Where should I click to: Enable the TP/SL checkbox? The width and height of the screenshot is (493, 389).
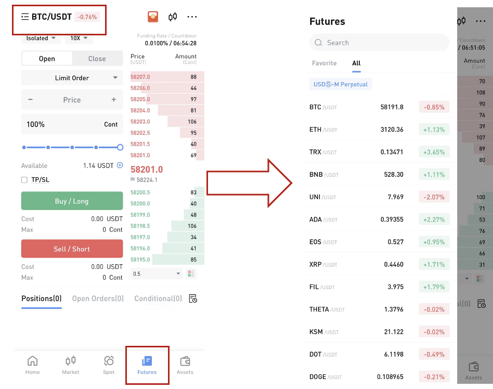(x=24, y=180)
